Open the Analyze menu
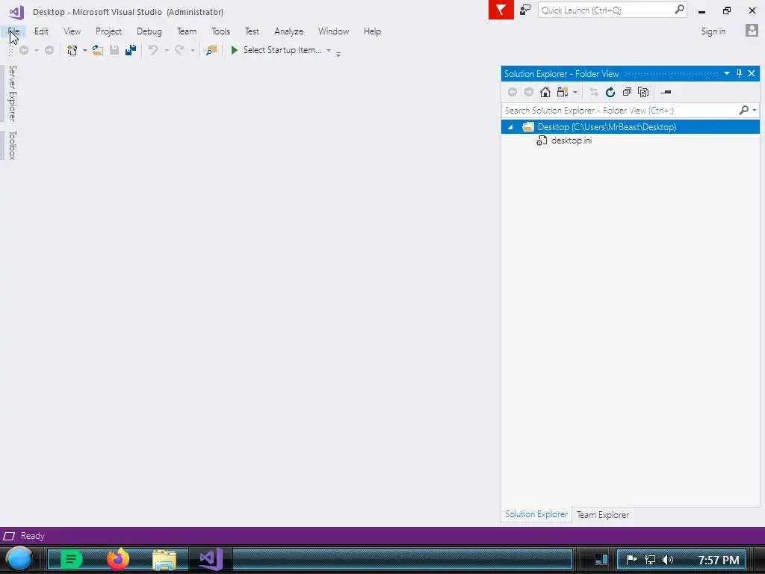The height and width of the screenshot is (574, 765). (288, 31)
